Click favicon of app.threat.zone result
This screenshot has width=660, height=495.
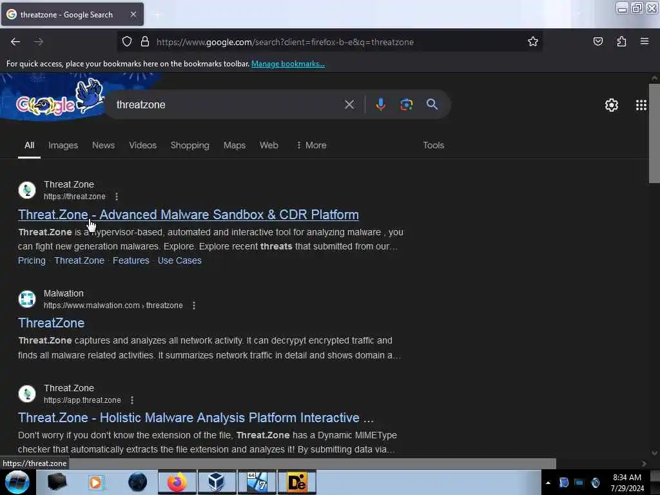click(27, 394)
